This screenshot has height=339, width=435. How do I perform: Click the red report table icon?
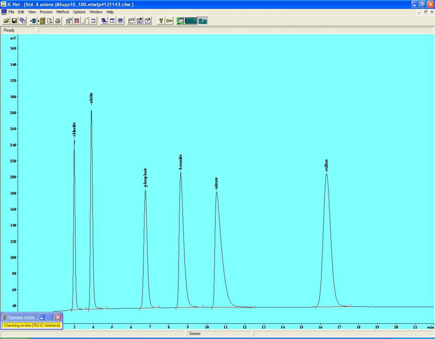point(76,21)
